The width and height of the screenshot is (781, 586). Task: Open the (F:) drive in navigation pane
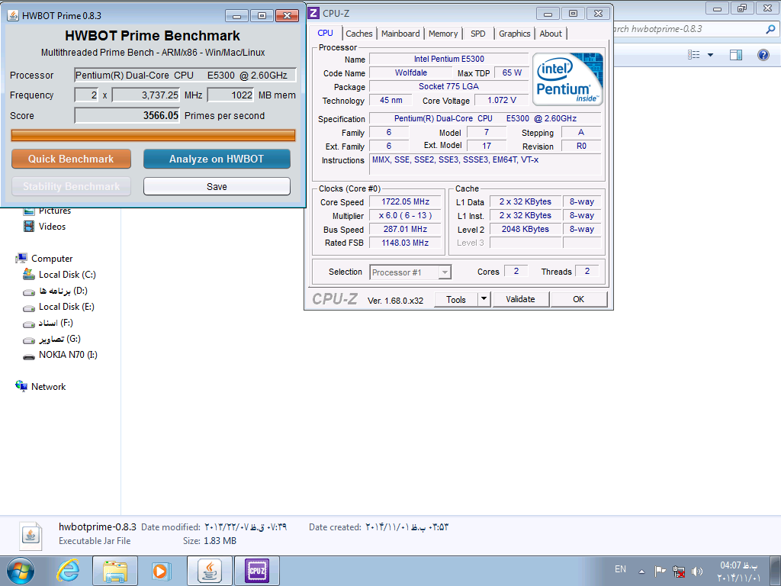[48, 323]
